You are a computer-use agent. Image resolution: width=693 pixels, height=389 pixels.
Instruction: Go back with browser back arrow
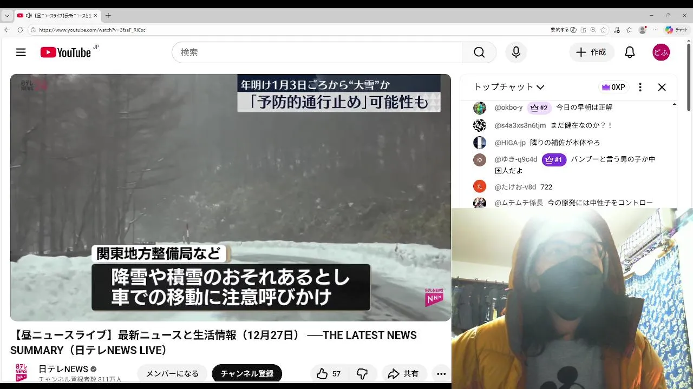tap(7, 30)
